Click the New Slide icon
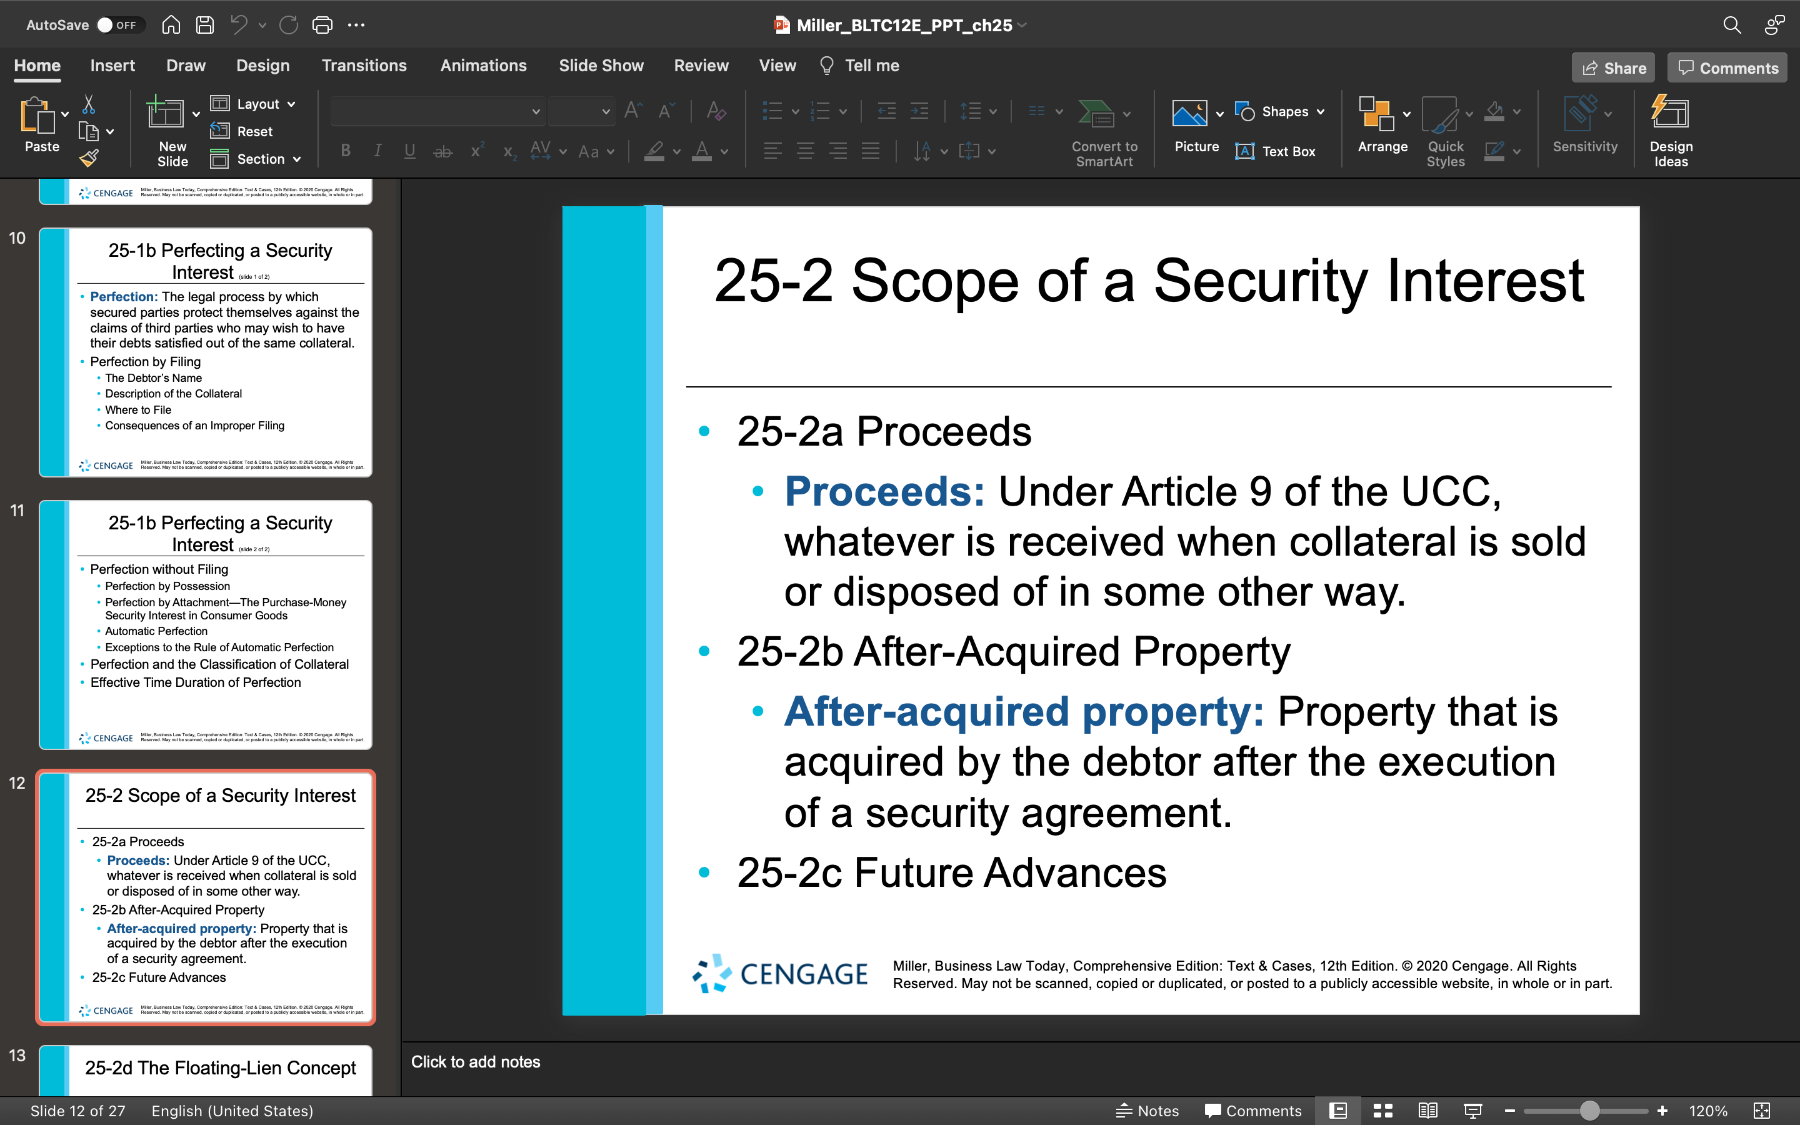 click(165, 113)
